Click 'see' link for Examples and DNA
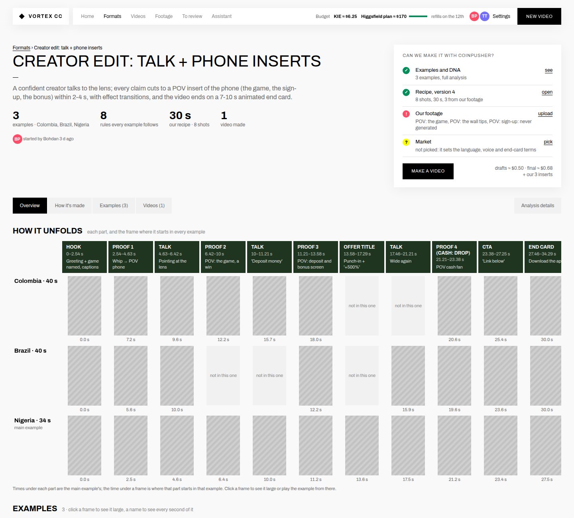Viewport: 574px width, 518px height. tap(549, 70)
